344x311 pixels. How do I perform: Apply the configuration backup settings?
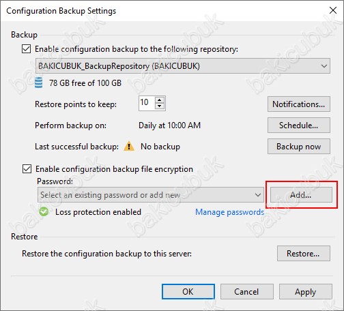pyautogui.click(x=306, y=292)
